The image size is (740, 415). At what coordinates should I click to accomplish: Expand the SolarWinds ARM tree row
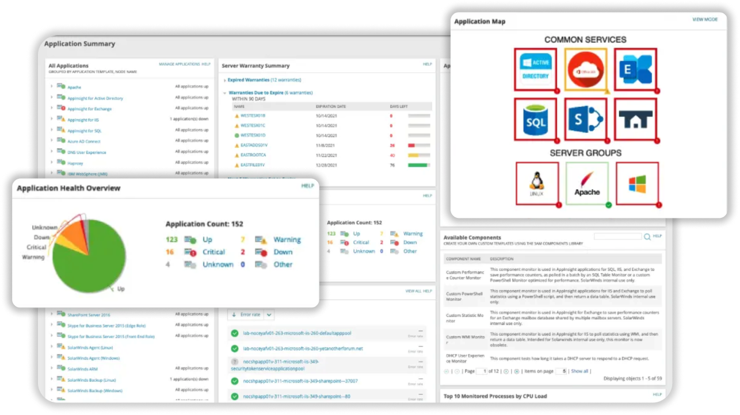(51, 368)
